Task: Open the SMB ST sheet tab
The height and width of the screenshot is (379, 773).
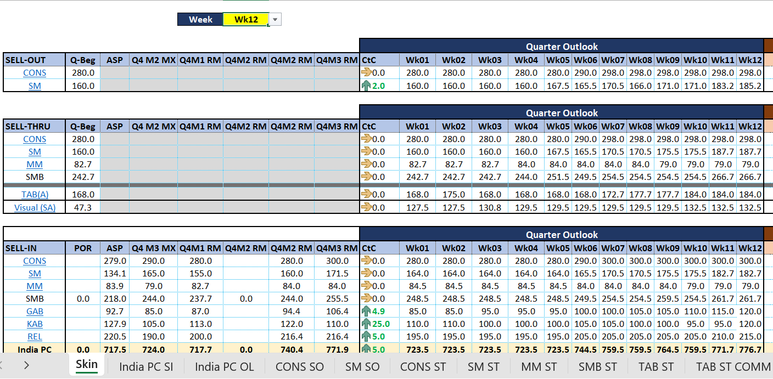Action: click(x=597, y=366)
